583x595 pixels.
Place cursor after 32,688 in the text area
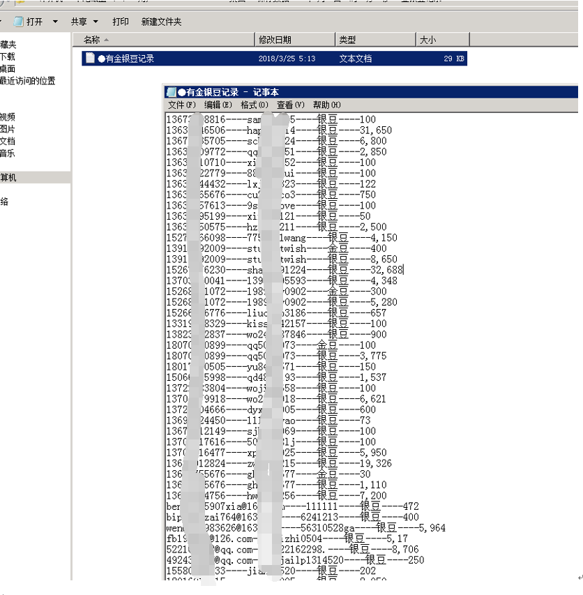coord(404,269)
